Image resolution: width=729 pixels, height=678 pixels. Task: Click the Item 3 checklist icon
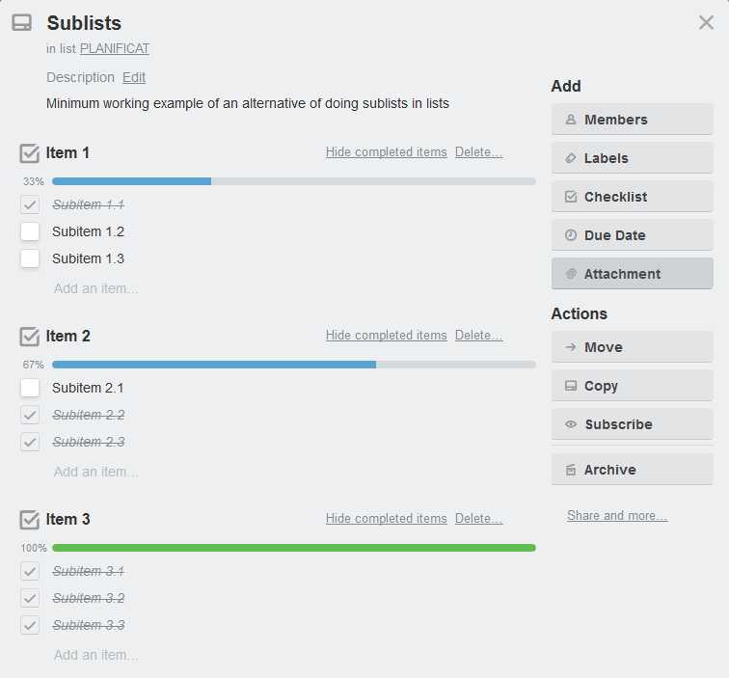pos(30,520)
